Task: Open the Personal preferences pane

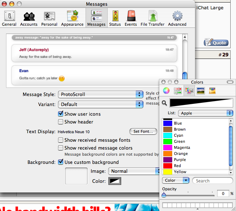Action: click(x=49, y=19)
